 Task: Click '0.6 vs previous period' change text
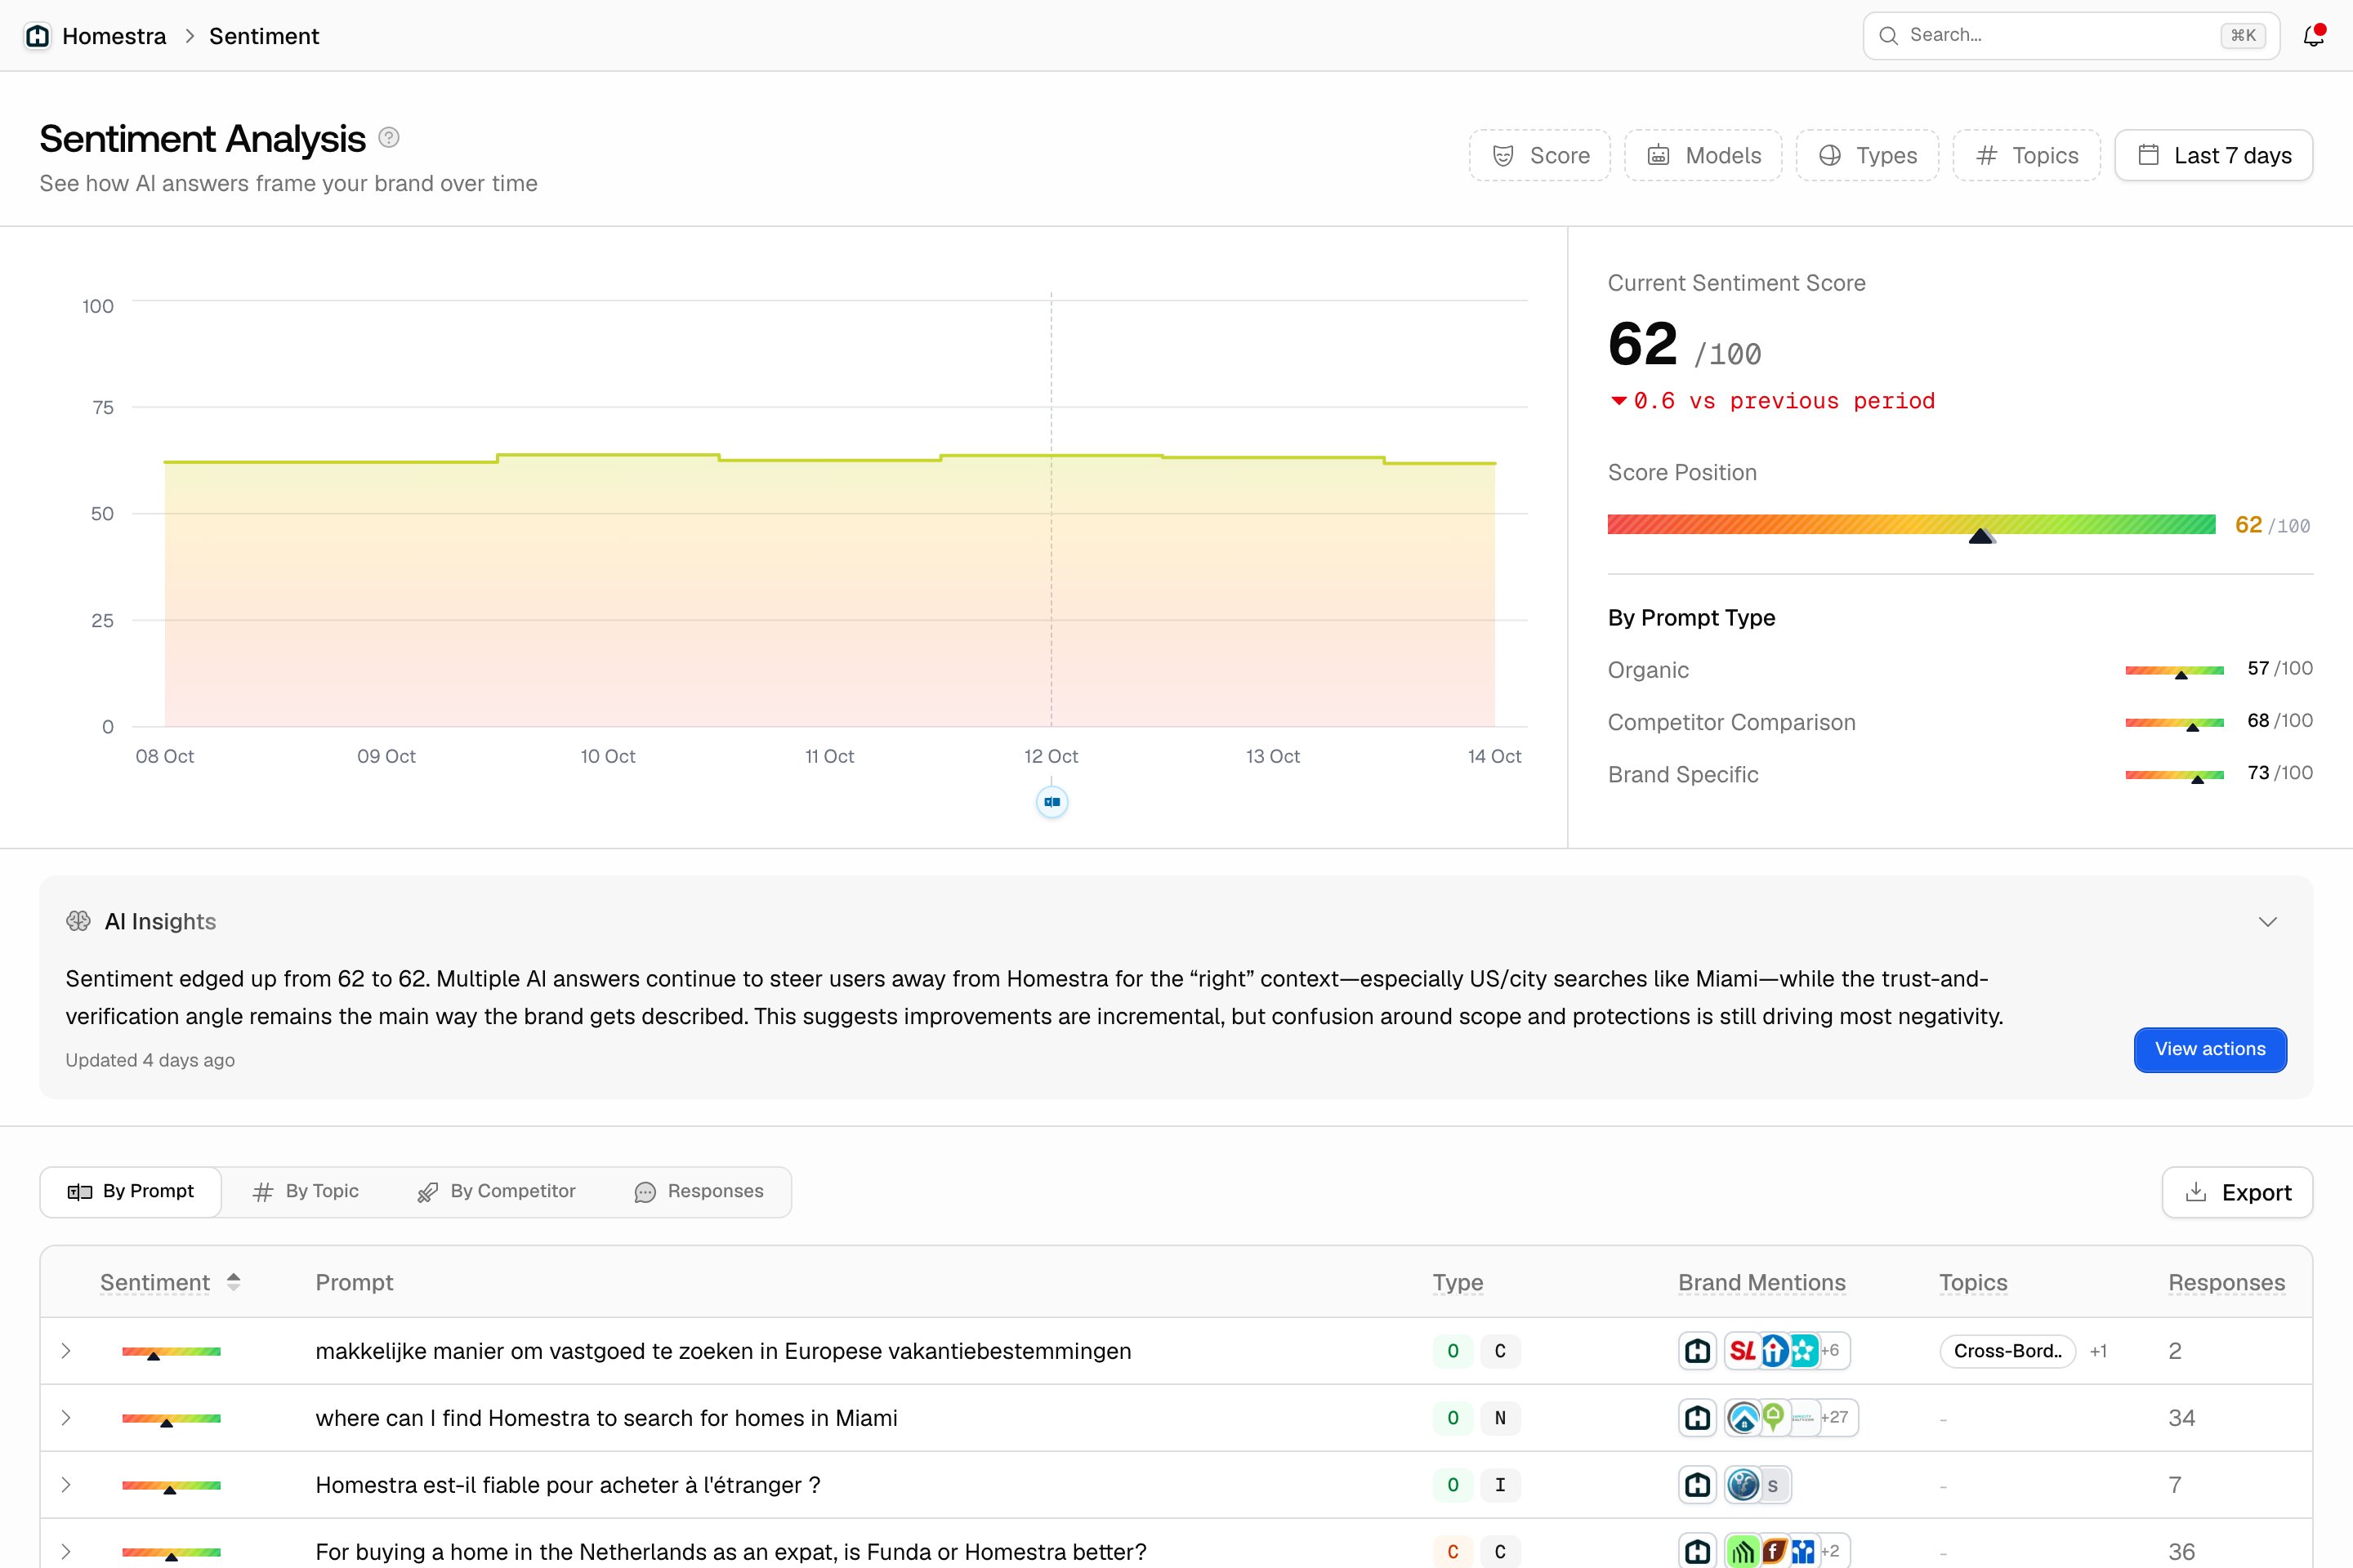[x=1784, y=401]
